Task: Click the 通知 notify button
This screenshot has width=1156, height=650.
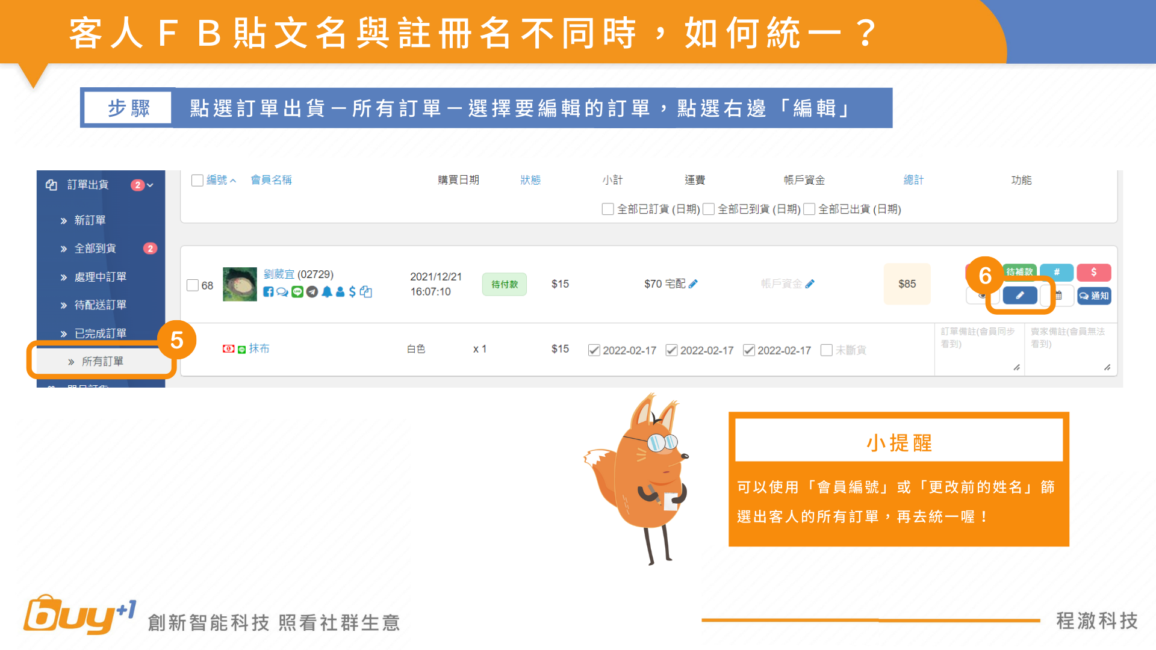Action: click(x=1094, y=296)
